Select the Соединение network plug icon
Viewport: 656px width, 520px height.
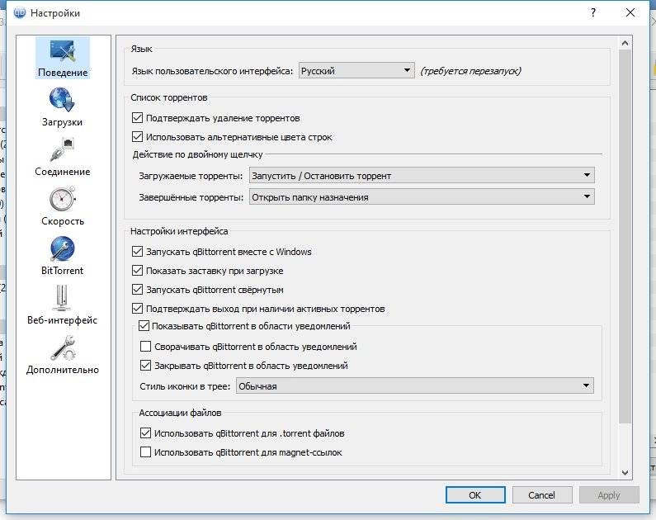click(62, 149)
